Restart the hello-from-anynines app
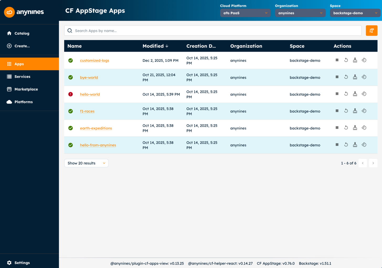This screenshot has width=382, height=268. (346, 144)
